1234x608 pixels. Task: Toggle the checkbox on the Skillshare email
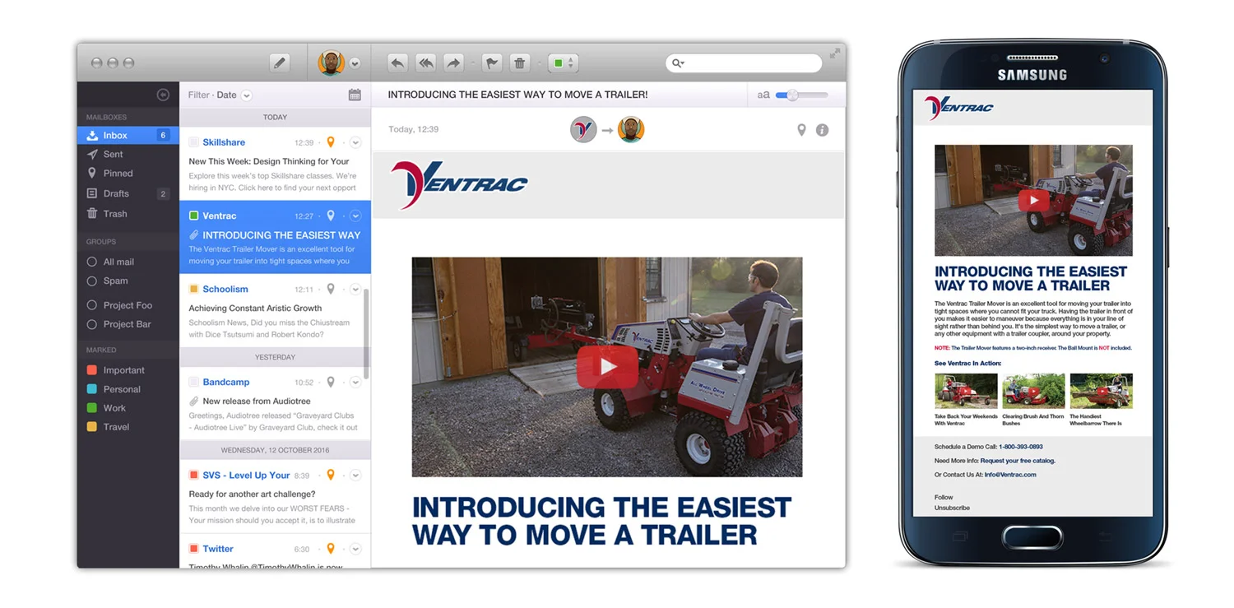pos(194,142)
